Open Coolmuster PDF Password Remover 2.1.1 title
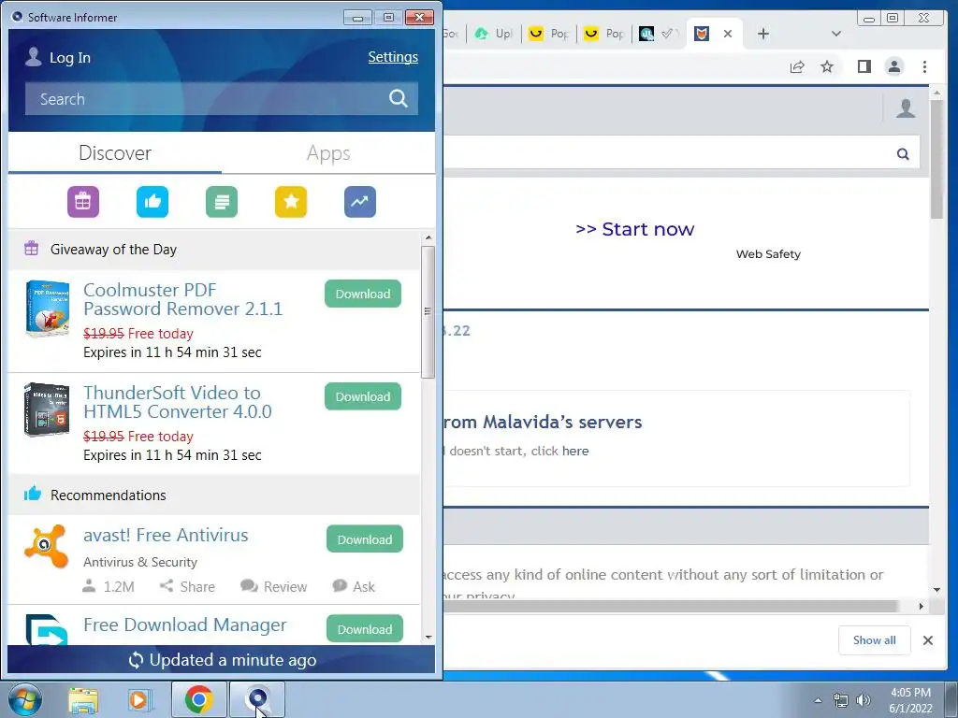 click(182, 299)
